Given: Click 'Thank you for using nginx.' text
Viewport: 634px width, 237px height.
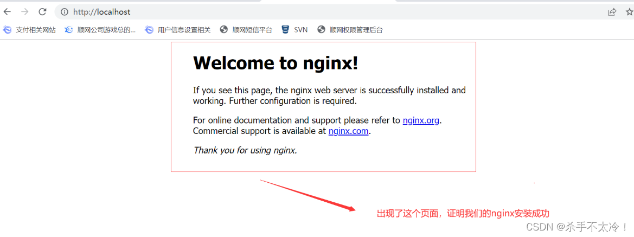Looking at the screenshot, I should coord(245,150).
